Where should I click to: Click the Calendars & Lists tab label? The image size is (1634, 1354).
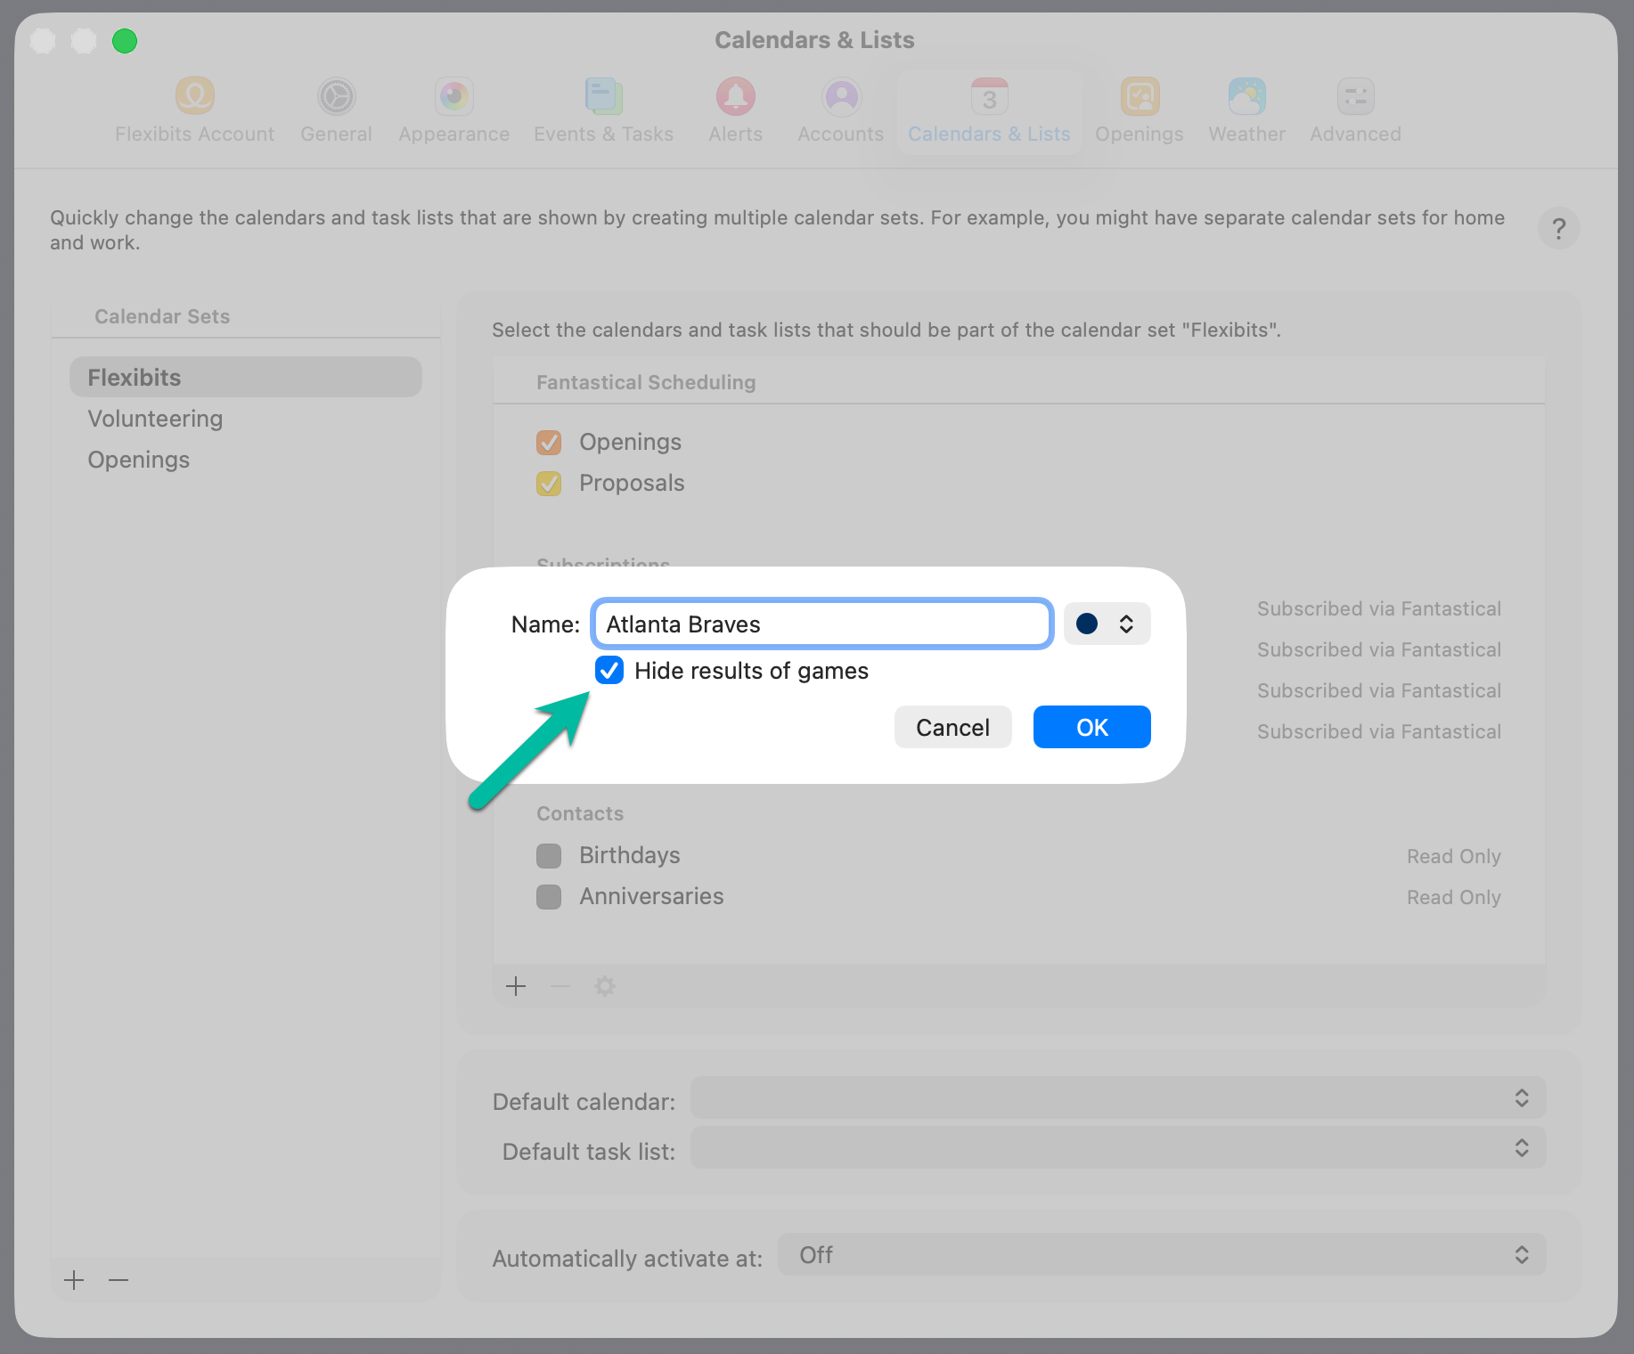(x=989, y=134)
